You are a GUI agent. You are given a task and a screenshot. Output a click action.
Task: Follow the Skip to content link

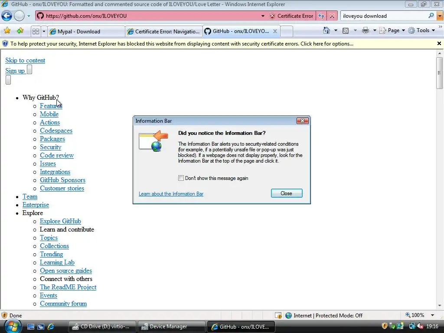point(25,60)
